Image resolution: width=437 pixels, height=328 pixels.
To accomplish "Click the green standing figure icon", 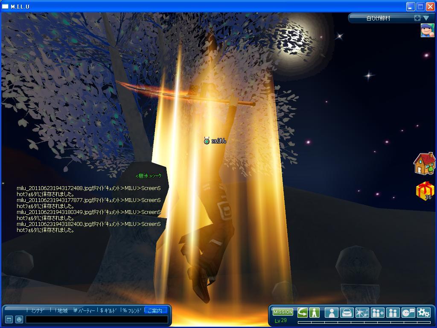I will point(315,313).
